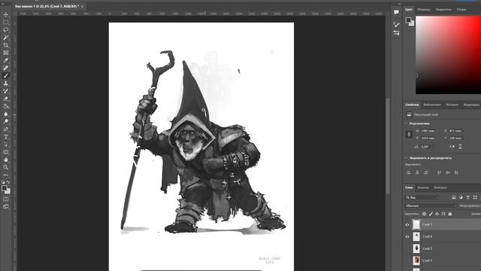This screenshot has width=481, height=271.
Task: Switch to the Библиотеки tab
Action: click(x=432, y=105)
